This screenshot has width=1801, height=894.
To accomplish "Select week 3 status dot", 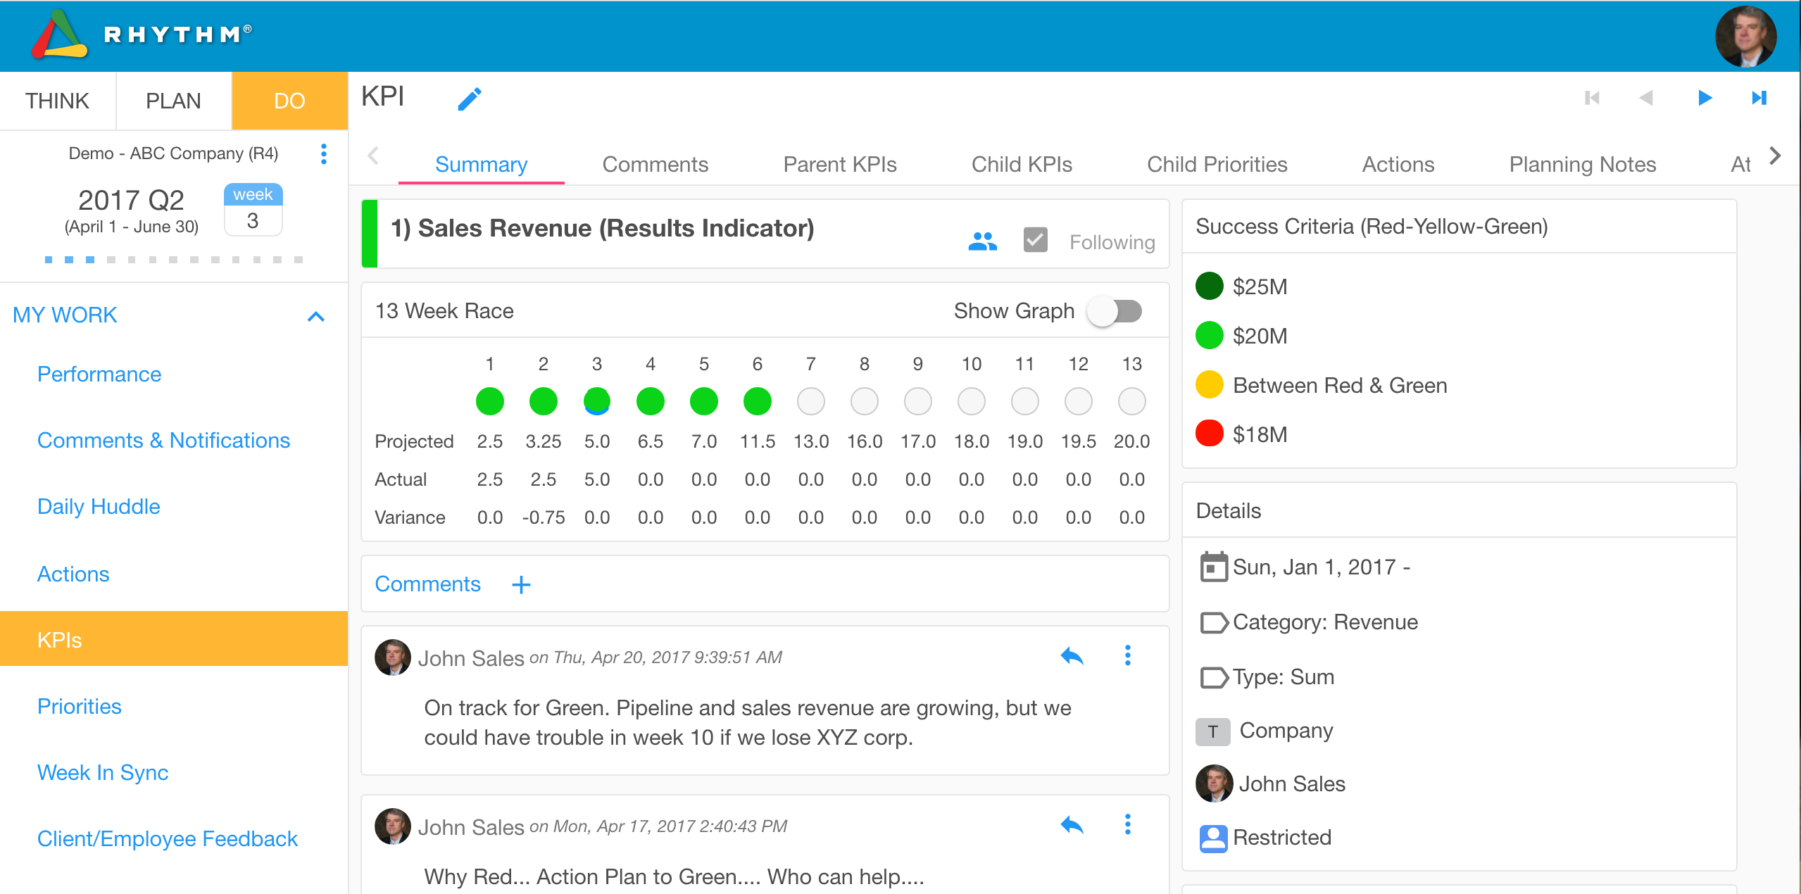I will pyautogui.click(x=596, y=402).
